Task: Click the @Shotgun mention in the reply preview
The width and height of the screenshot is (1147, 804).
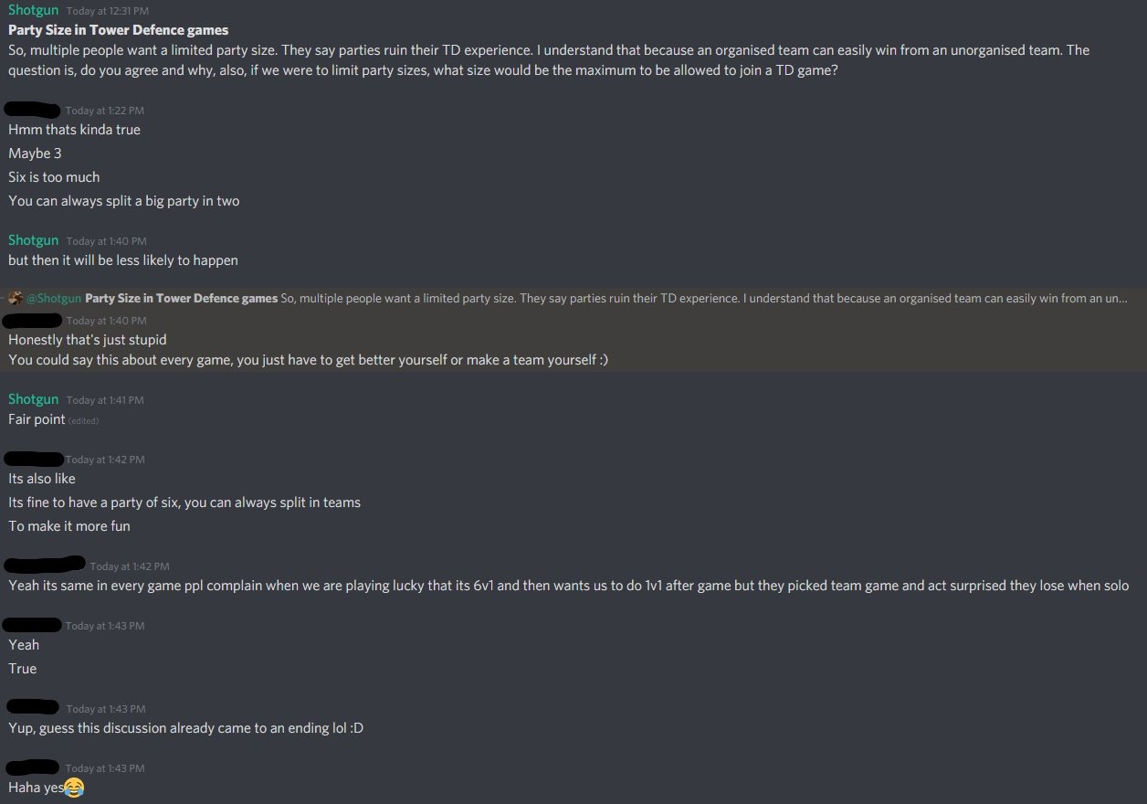Action: 54,299
